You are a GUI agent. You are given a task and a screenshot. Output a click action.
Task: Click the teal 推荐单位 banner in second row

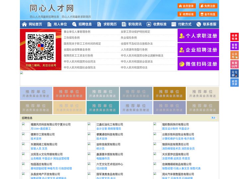(x=103, y=107)
